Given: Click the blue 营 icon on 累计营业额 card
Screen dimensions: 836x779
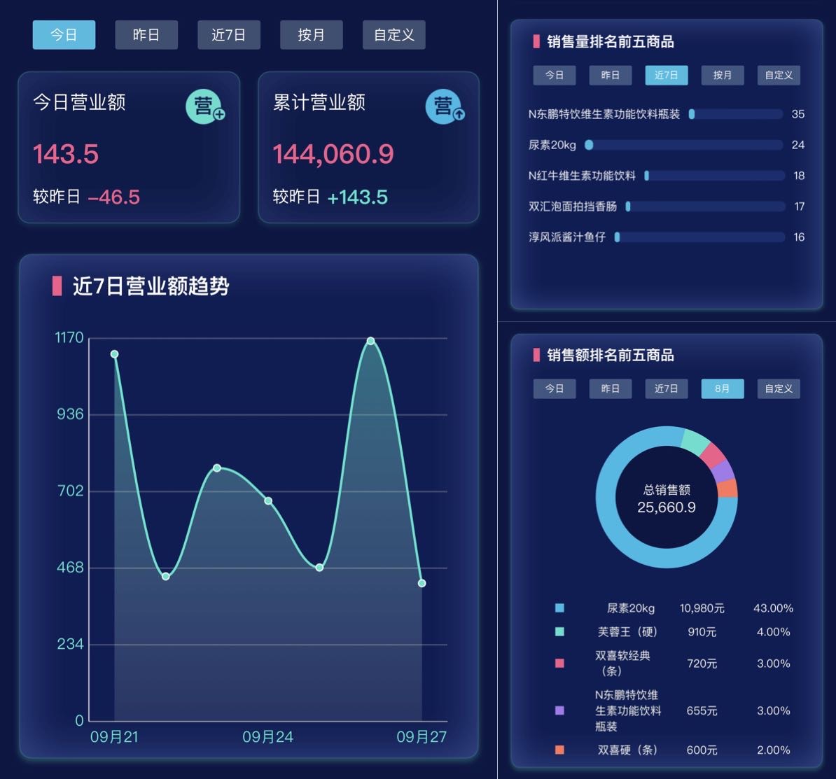Looking at the screenshot, I should coord(444,106).
